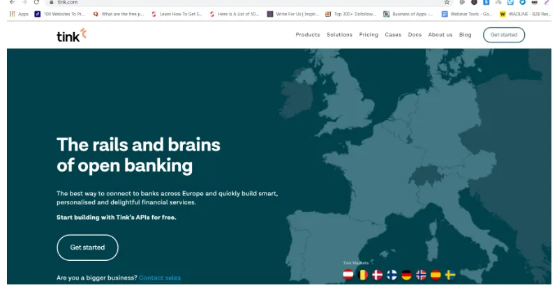Open the 'WADLINE - B2B Res...' bookmark

point(526,14)
